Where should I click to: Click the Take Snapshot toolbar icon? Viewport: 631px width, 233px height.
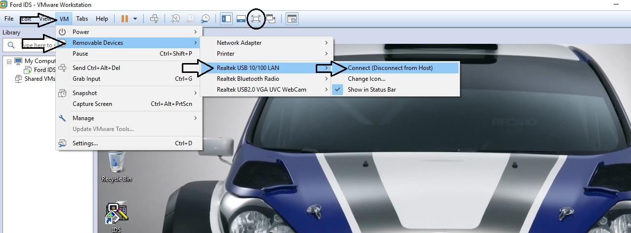pyautogui.click(x=176, y=19)
